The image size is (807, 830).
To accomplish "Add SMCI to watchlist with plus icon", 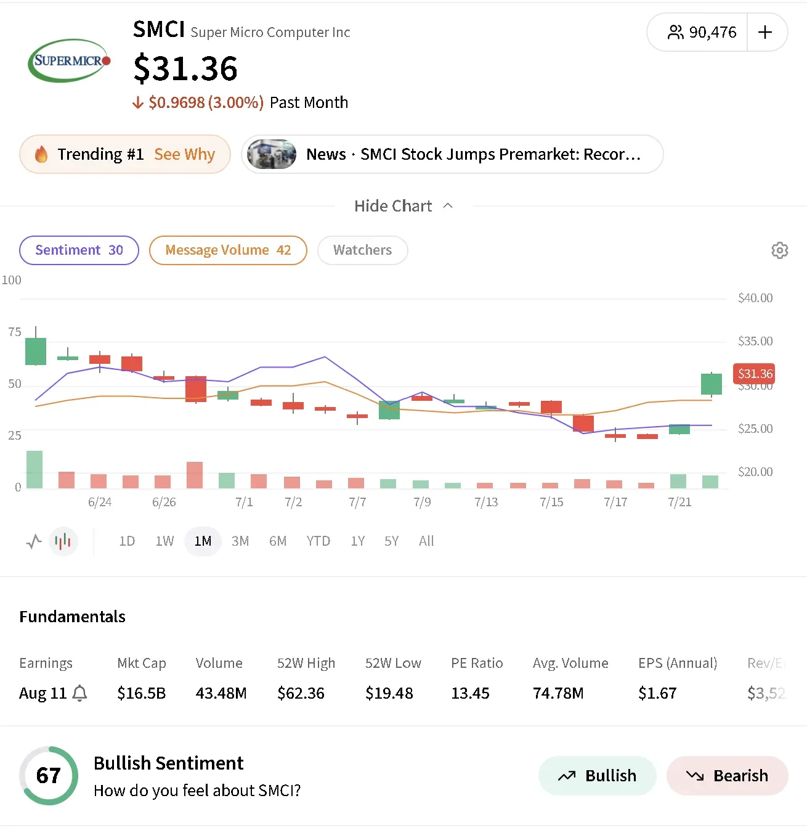I will pyautogui.click(x=765, y=32).
